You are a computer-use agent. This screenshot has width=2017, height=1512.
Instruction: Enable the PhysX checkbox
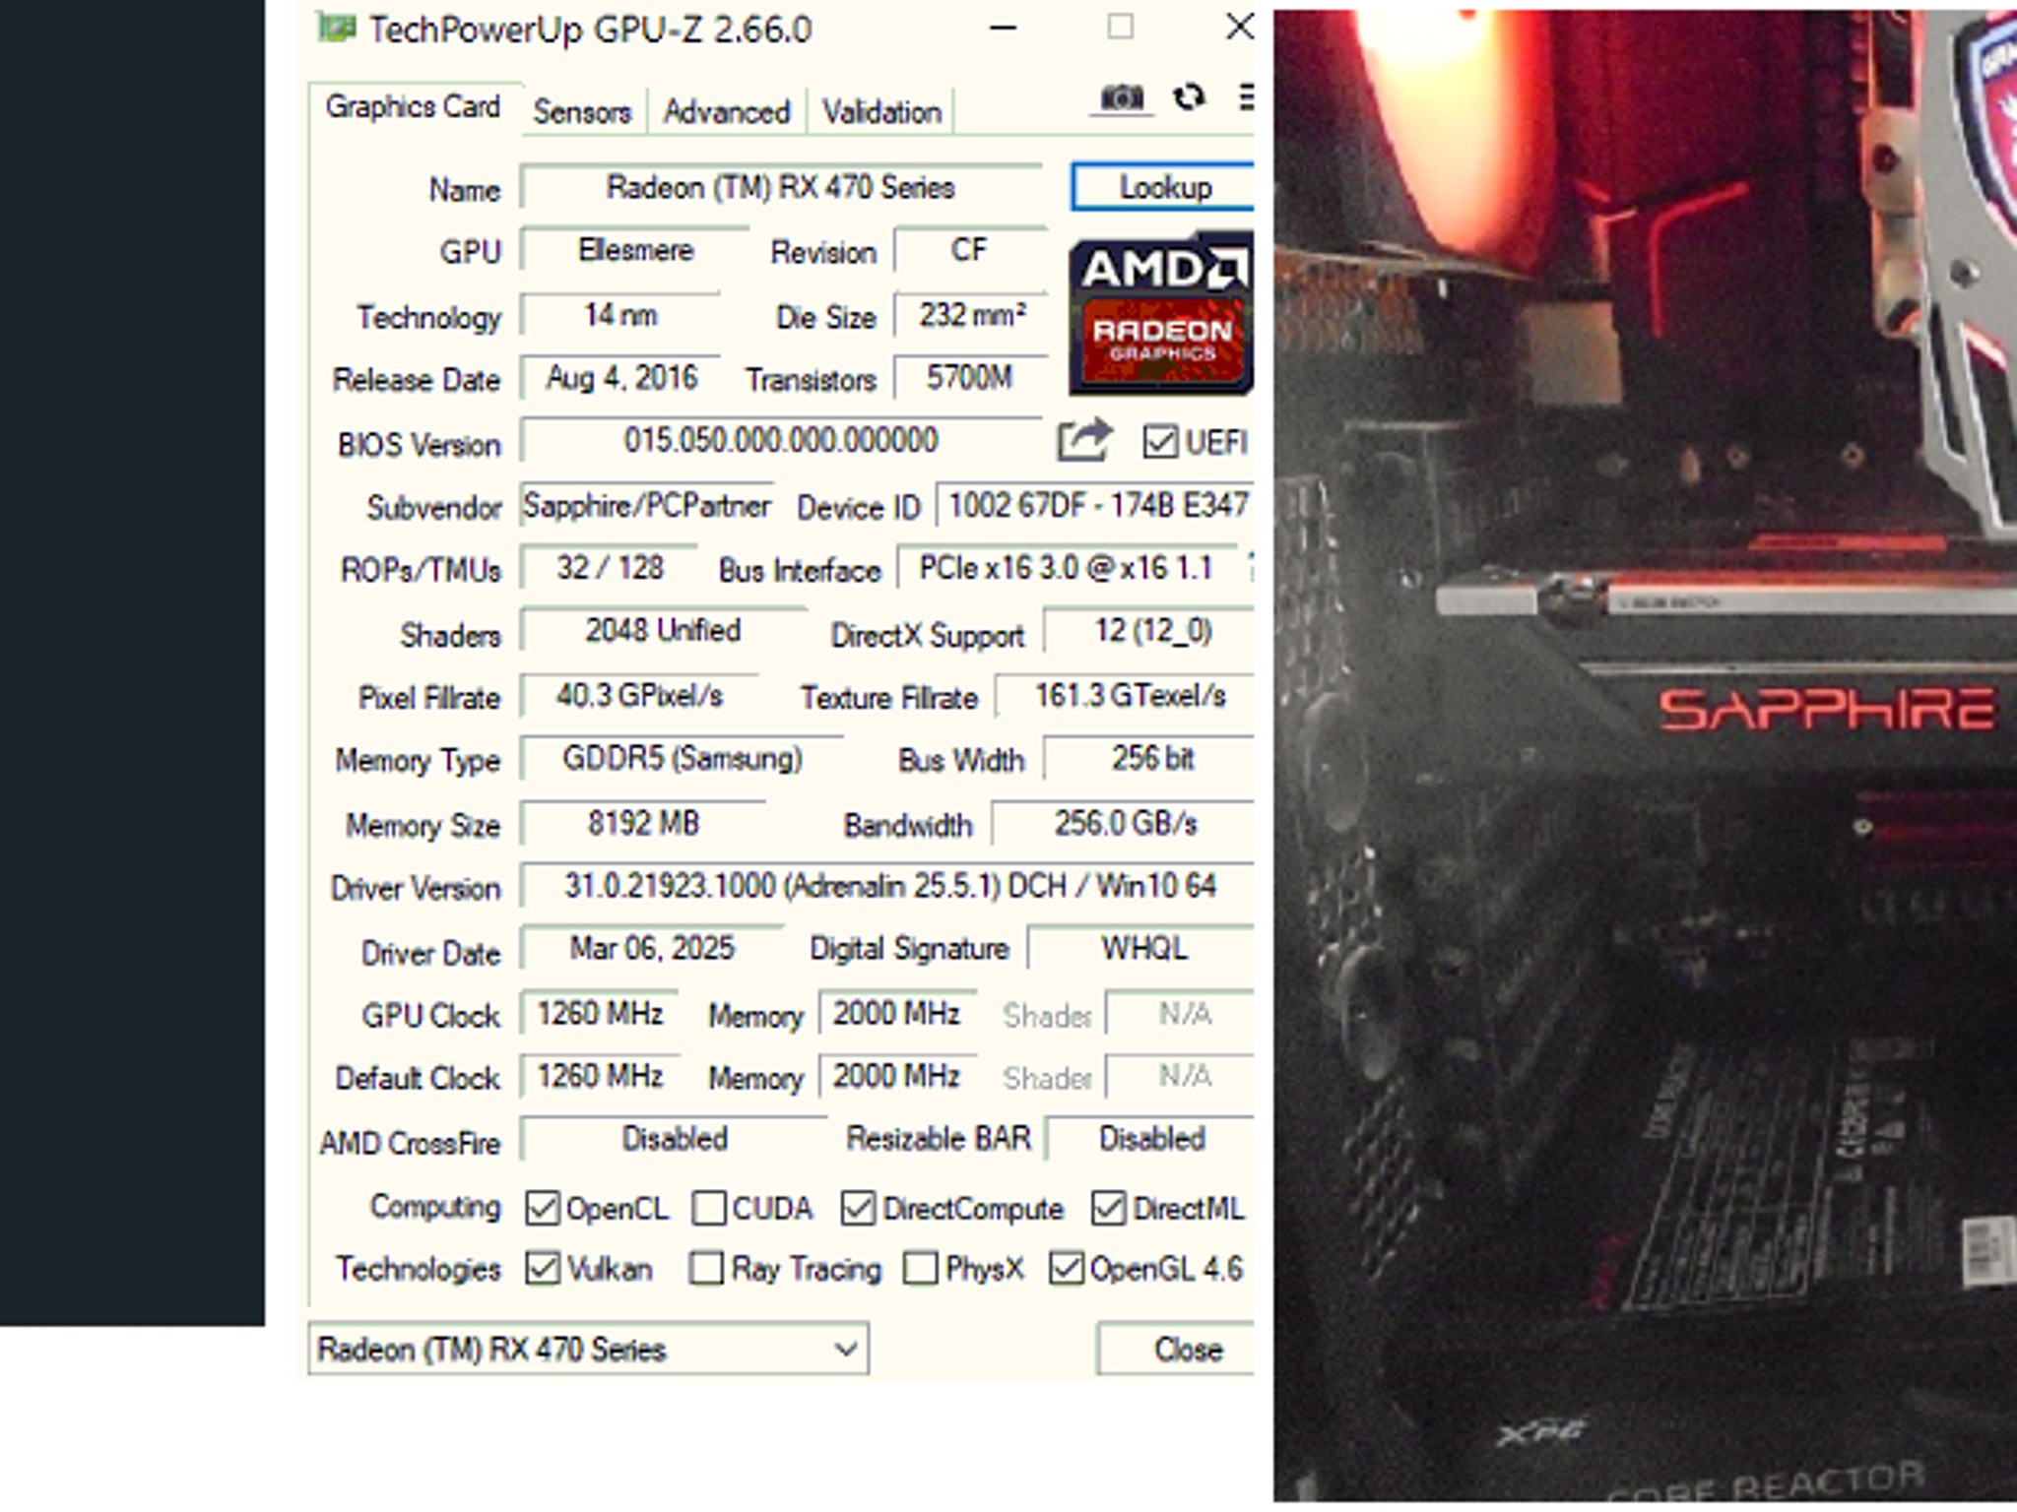coord(920,1270)
